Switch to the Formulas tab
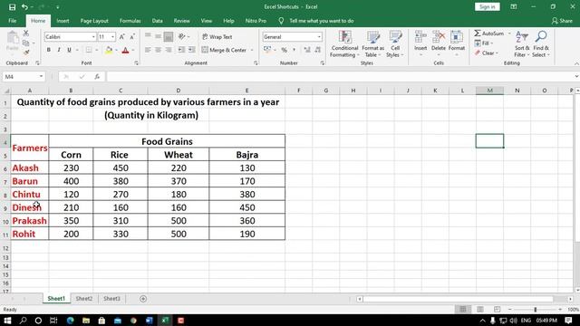580x326 pixels. tap(130, 21)
